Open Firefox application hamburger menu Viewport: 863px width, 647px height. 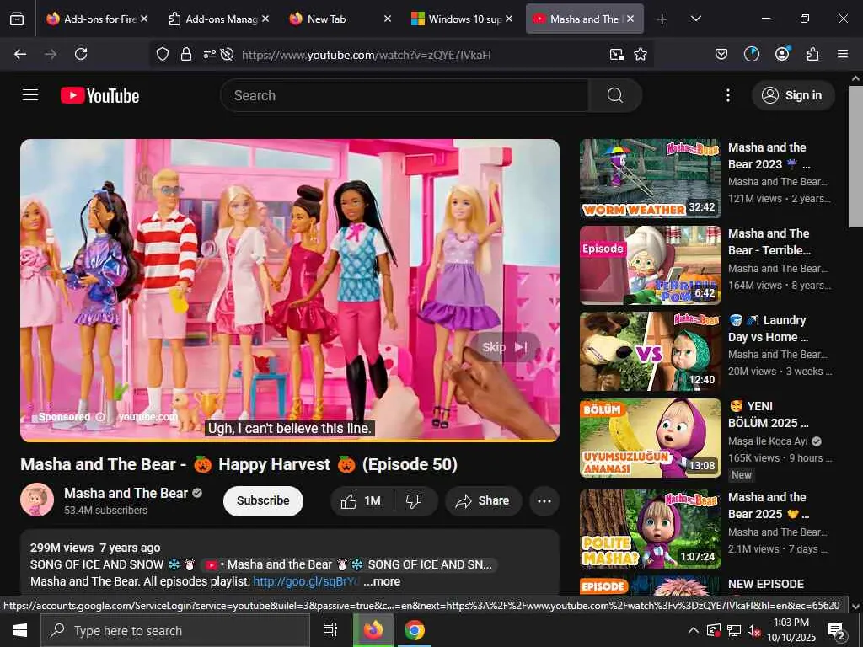coord(843,54)
